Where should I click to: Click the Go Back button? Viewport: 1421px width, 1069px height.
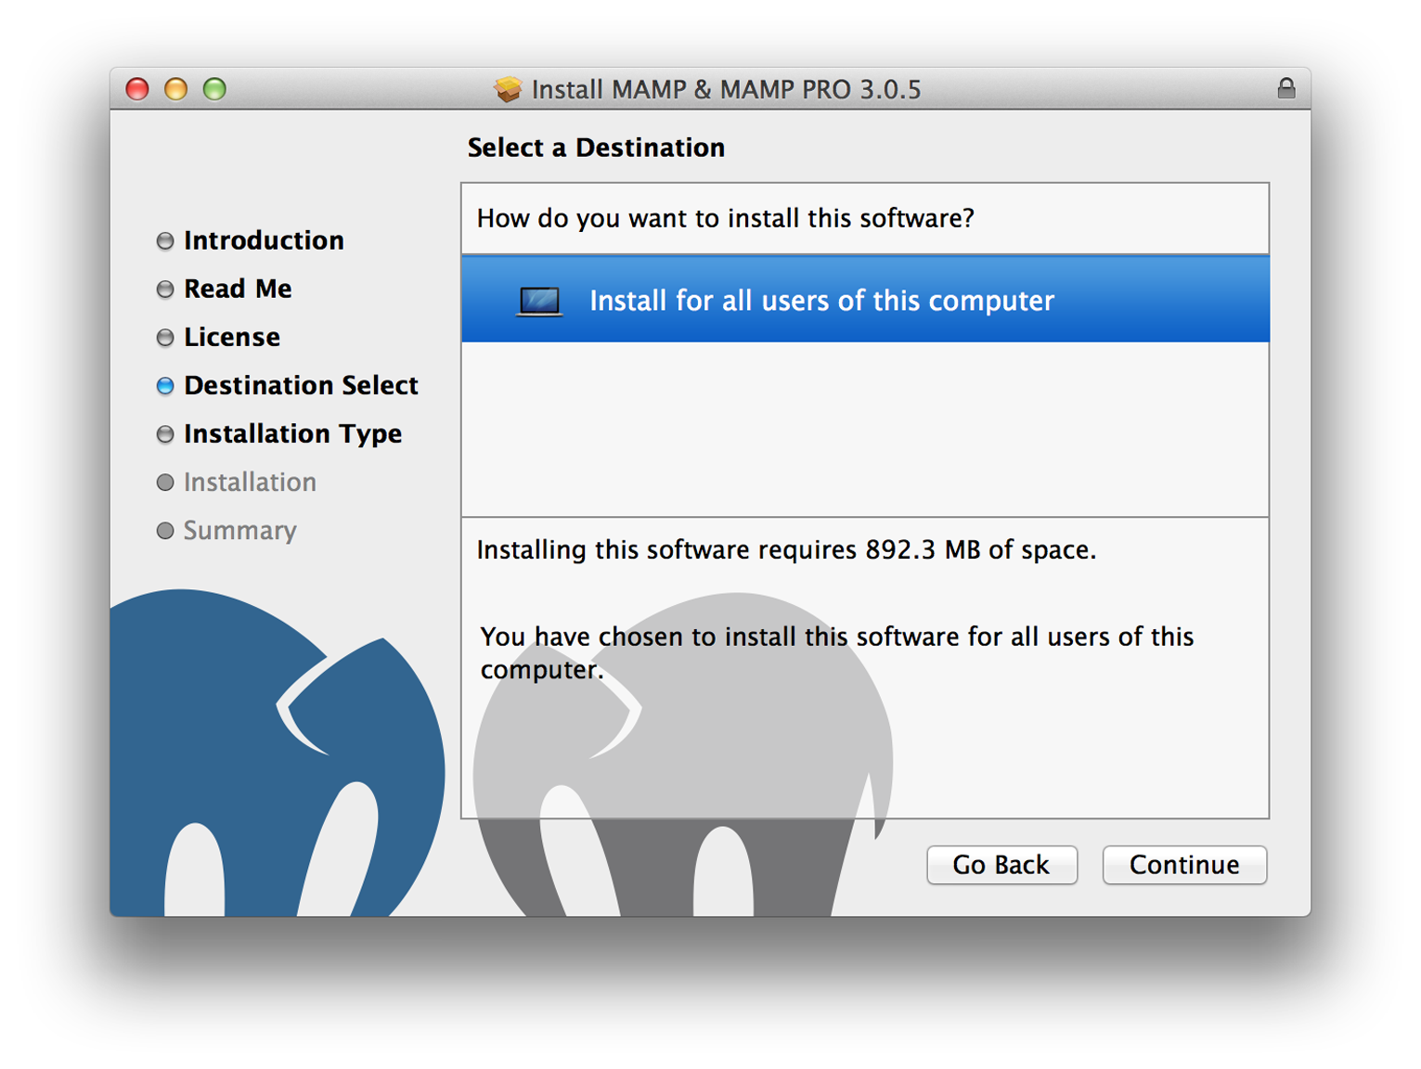[x=1001, y=865]
